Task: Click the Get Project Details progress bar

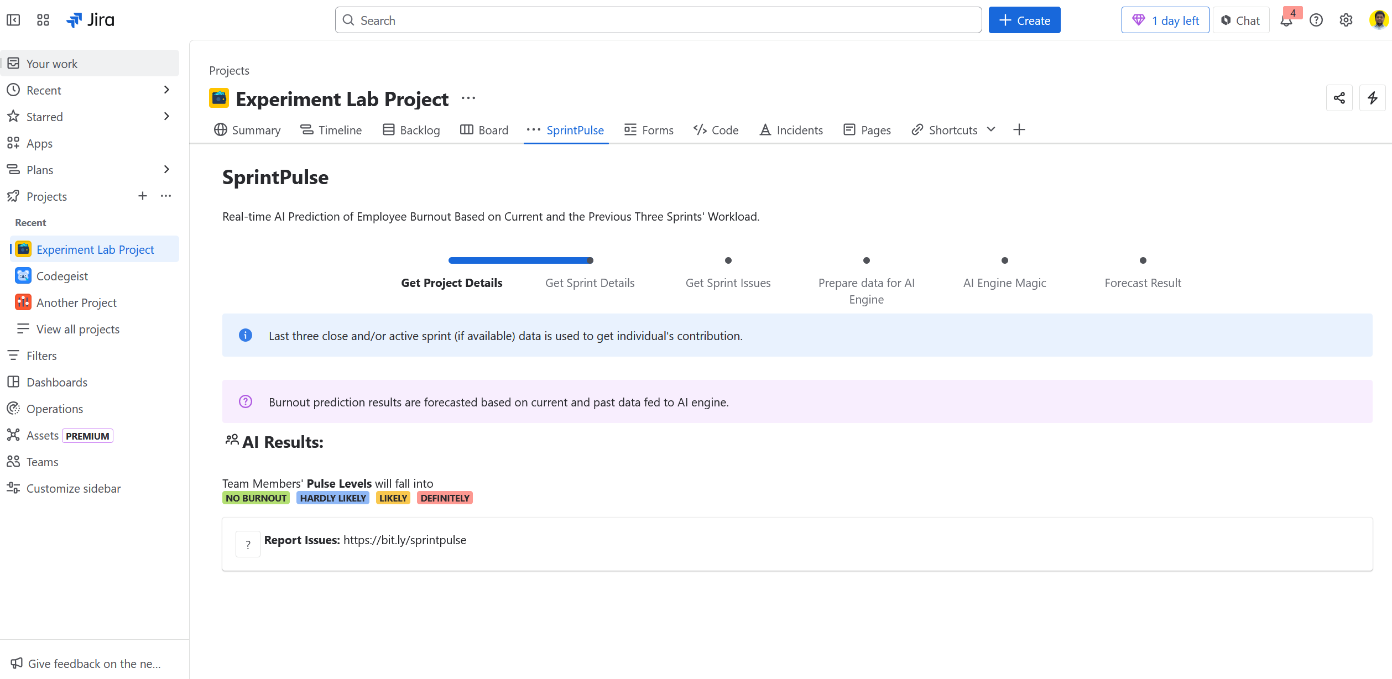Action: tap(520, 260)
